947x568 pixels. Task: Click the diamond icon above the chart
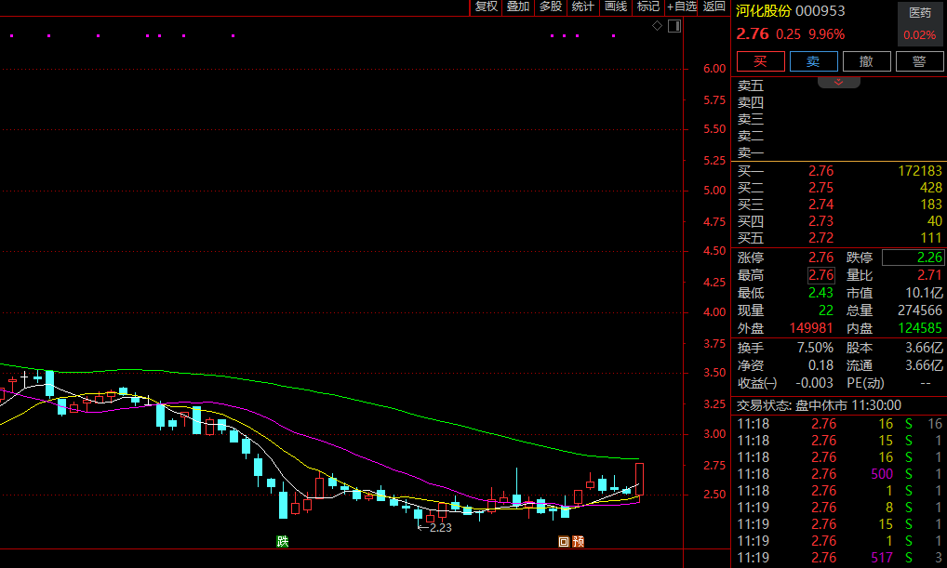point(657,26)
